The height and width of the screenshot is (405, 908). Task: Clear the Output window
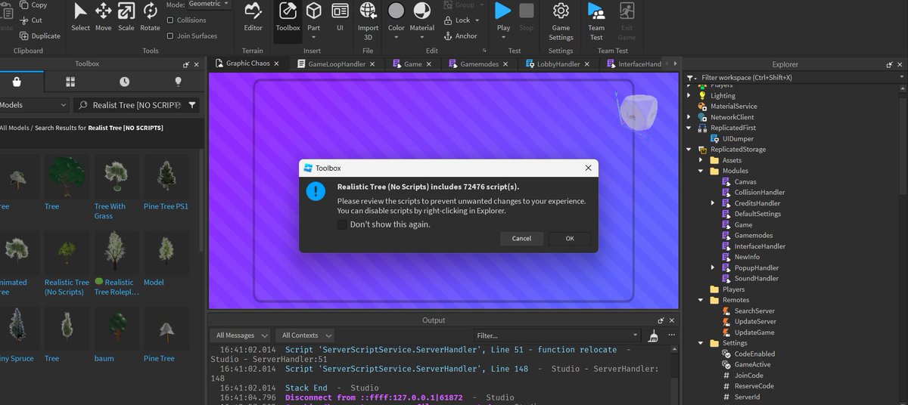[x=654, y=335]
